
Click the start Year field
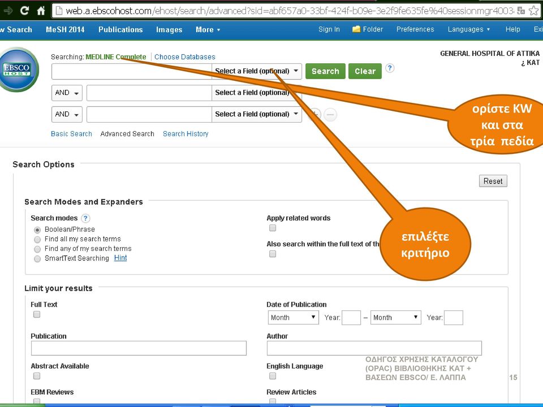[351, 318]
